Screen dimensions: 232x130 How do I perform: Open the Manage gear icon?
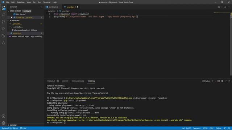[x=3, y=123]
